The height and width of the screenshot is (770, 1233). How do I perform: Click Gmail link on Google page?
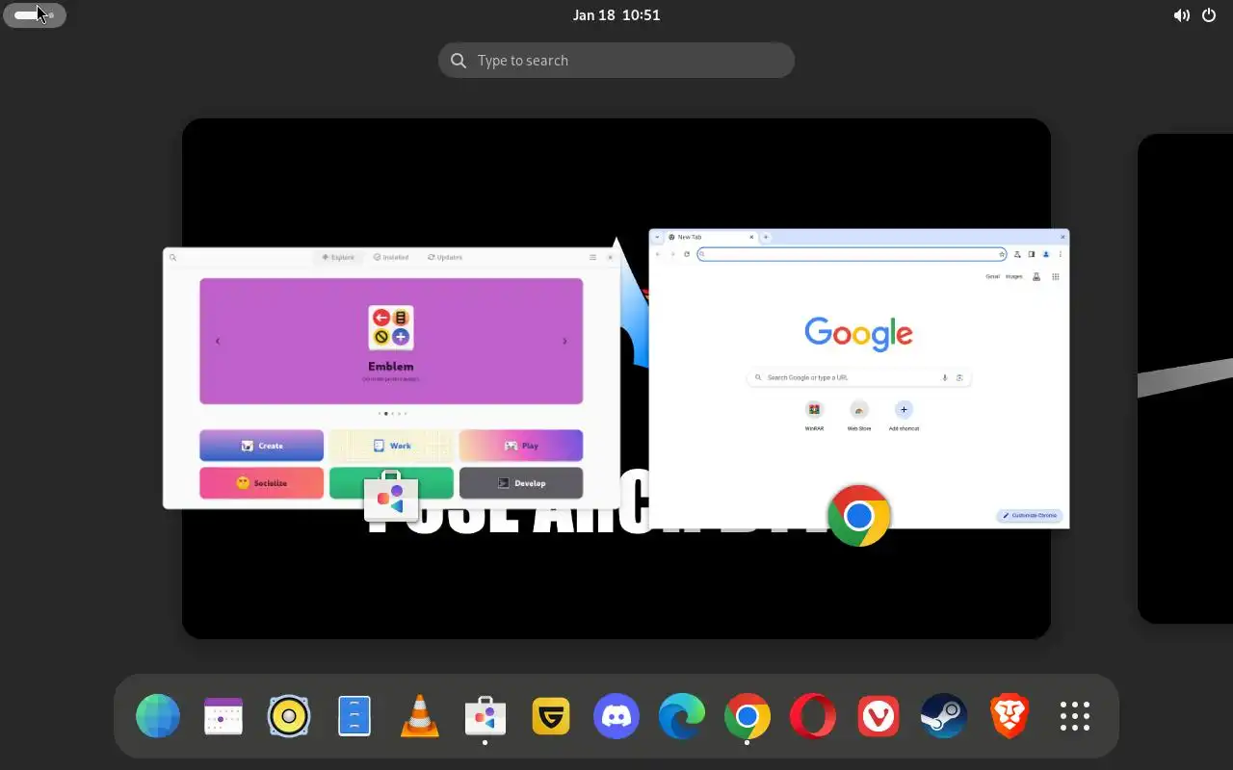[x=992, y=277]
